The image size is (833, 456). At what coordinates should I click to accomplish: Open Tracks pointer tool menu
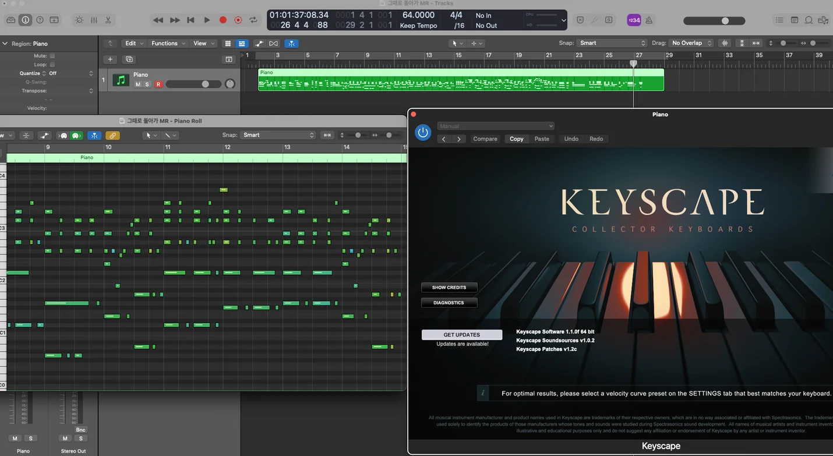pyautogui.click(x=458, y=43)
